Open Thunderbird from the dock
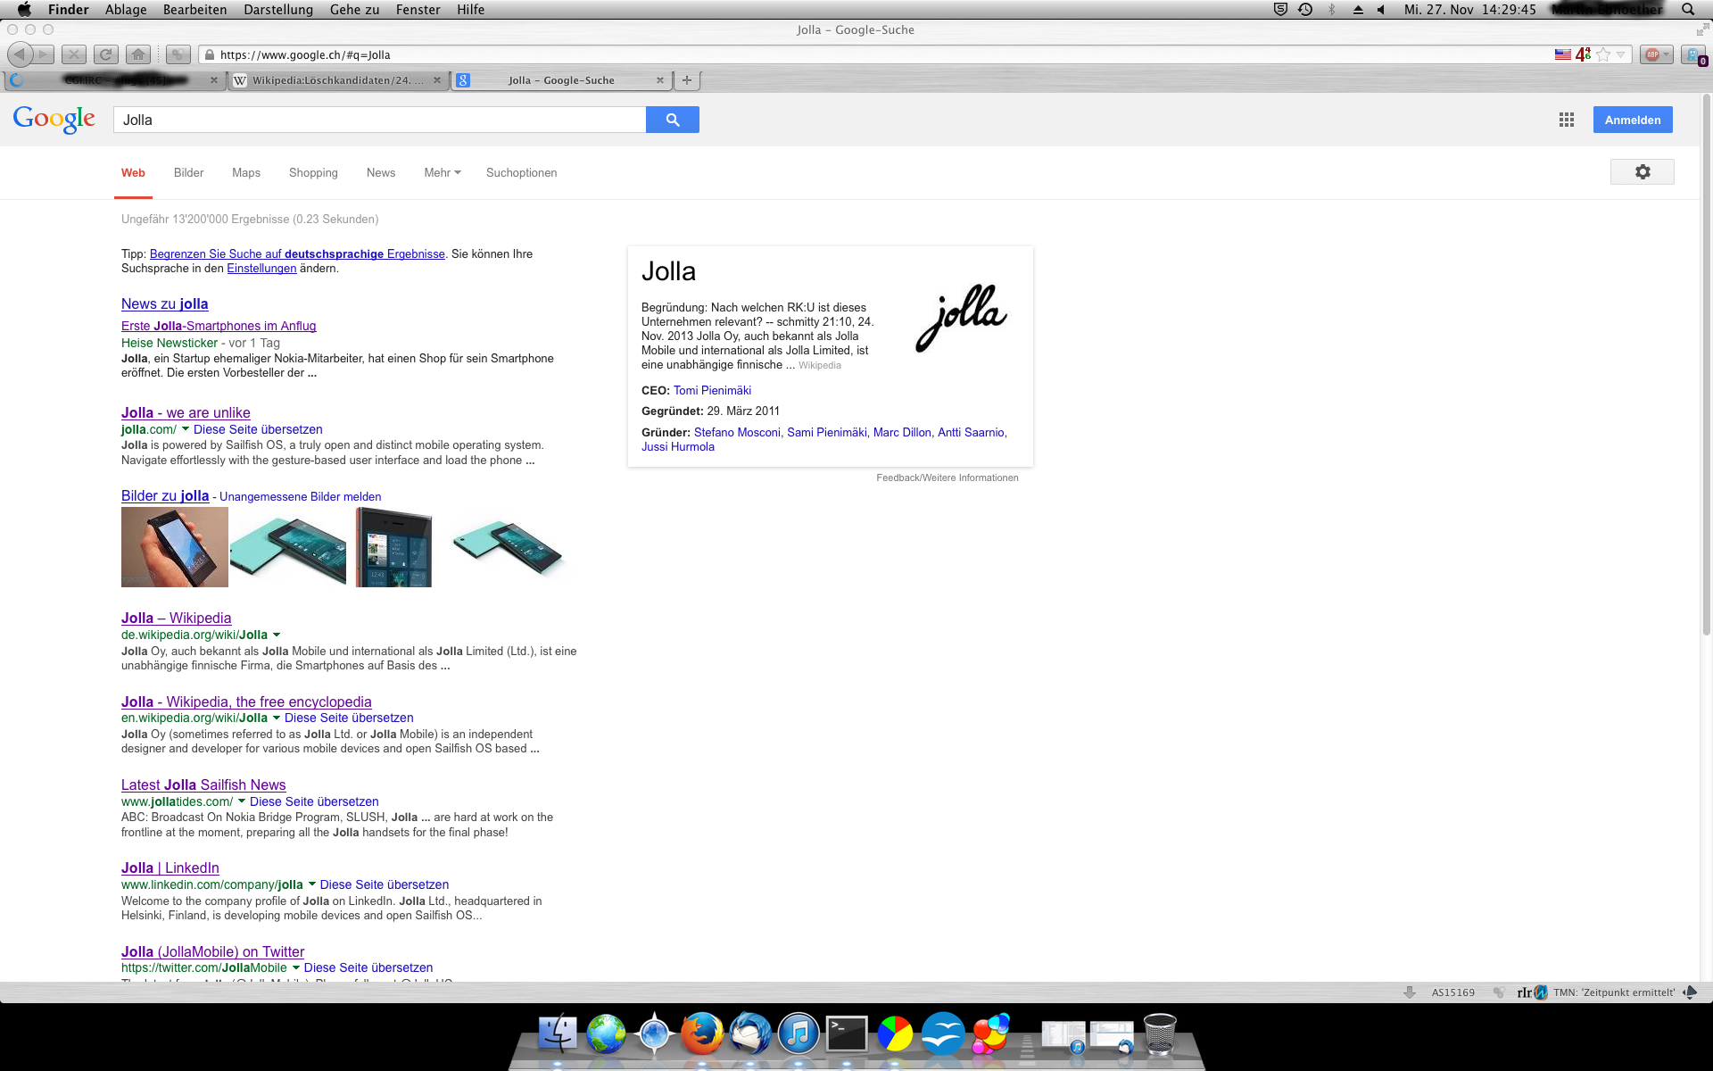 (750, 1034)
